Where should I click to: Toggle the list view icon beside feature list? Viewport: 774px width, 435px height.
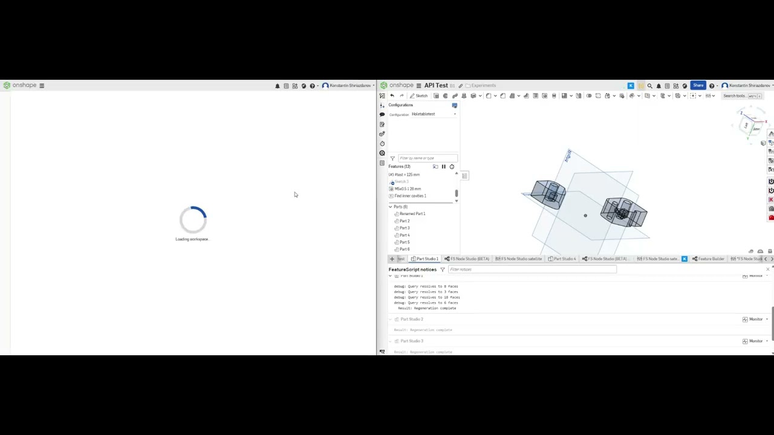[x=464, y=176]
